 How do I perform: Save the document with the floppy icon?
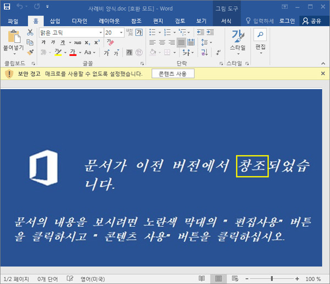(x=7, y=7)
